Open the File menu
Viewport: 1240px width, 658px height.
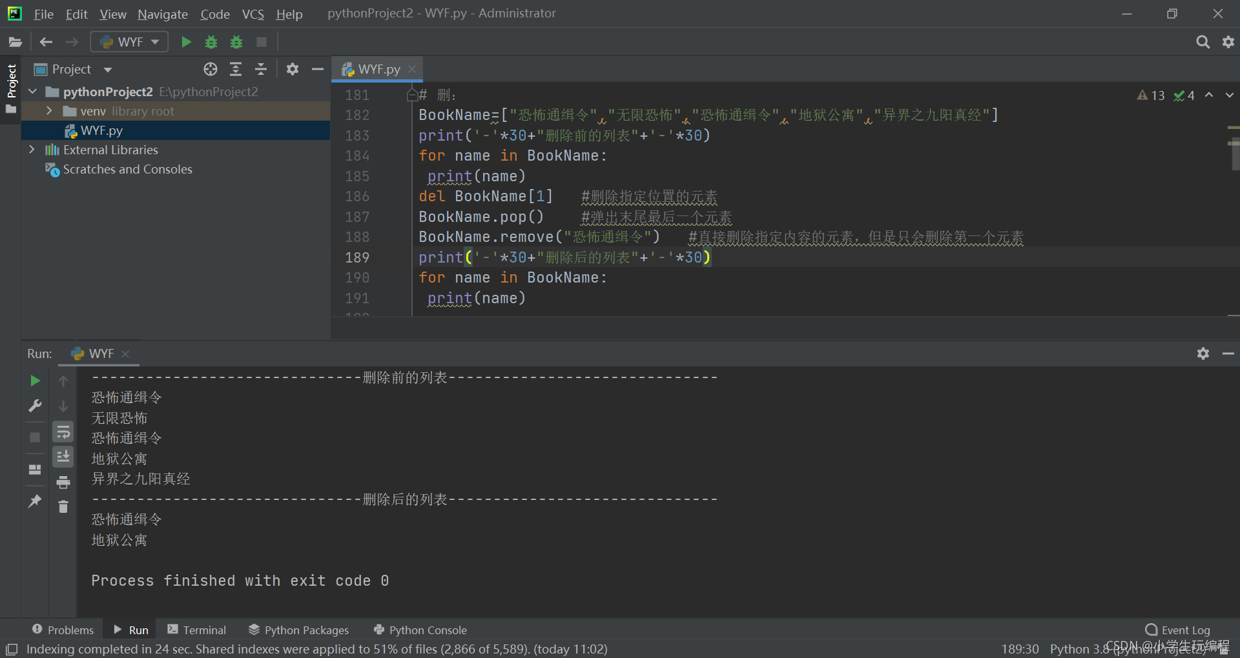click(43, 14)
